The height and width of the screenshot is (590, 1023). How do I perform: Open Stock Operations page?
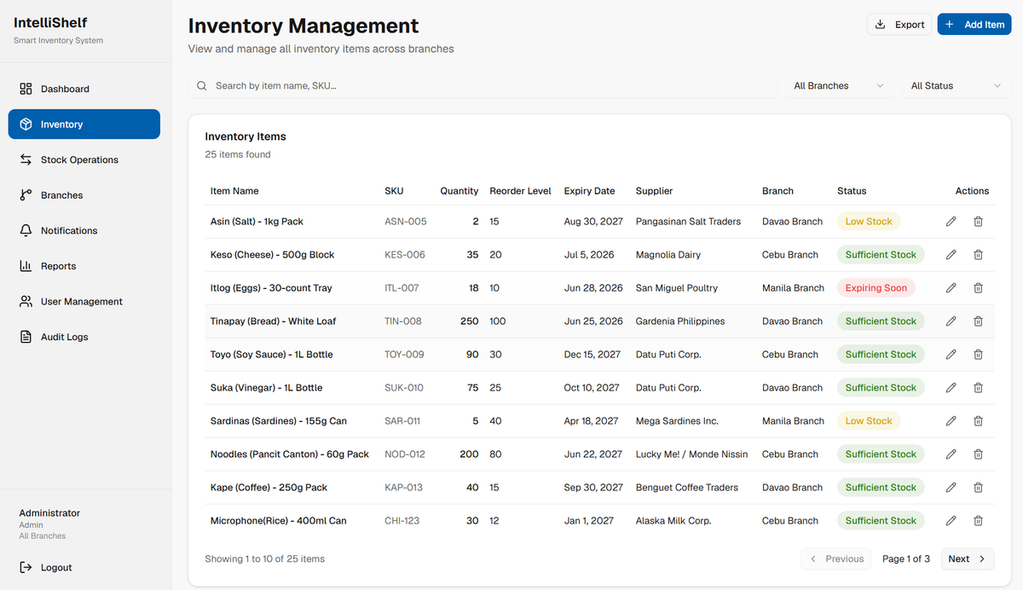pyautogui.click(x=84, y=159)
